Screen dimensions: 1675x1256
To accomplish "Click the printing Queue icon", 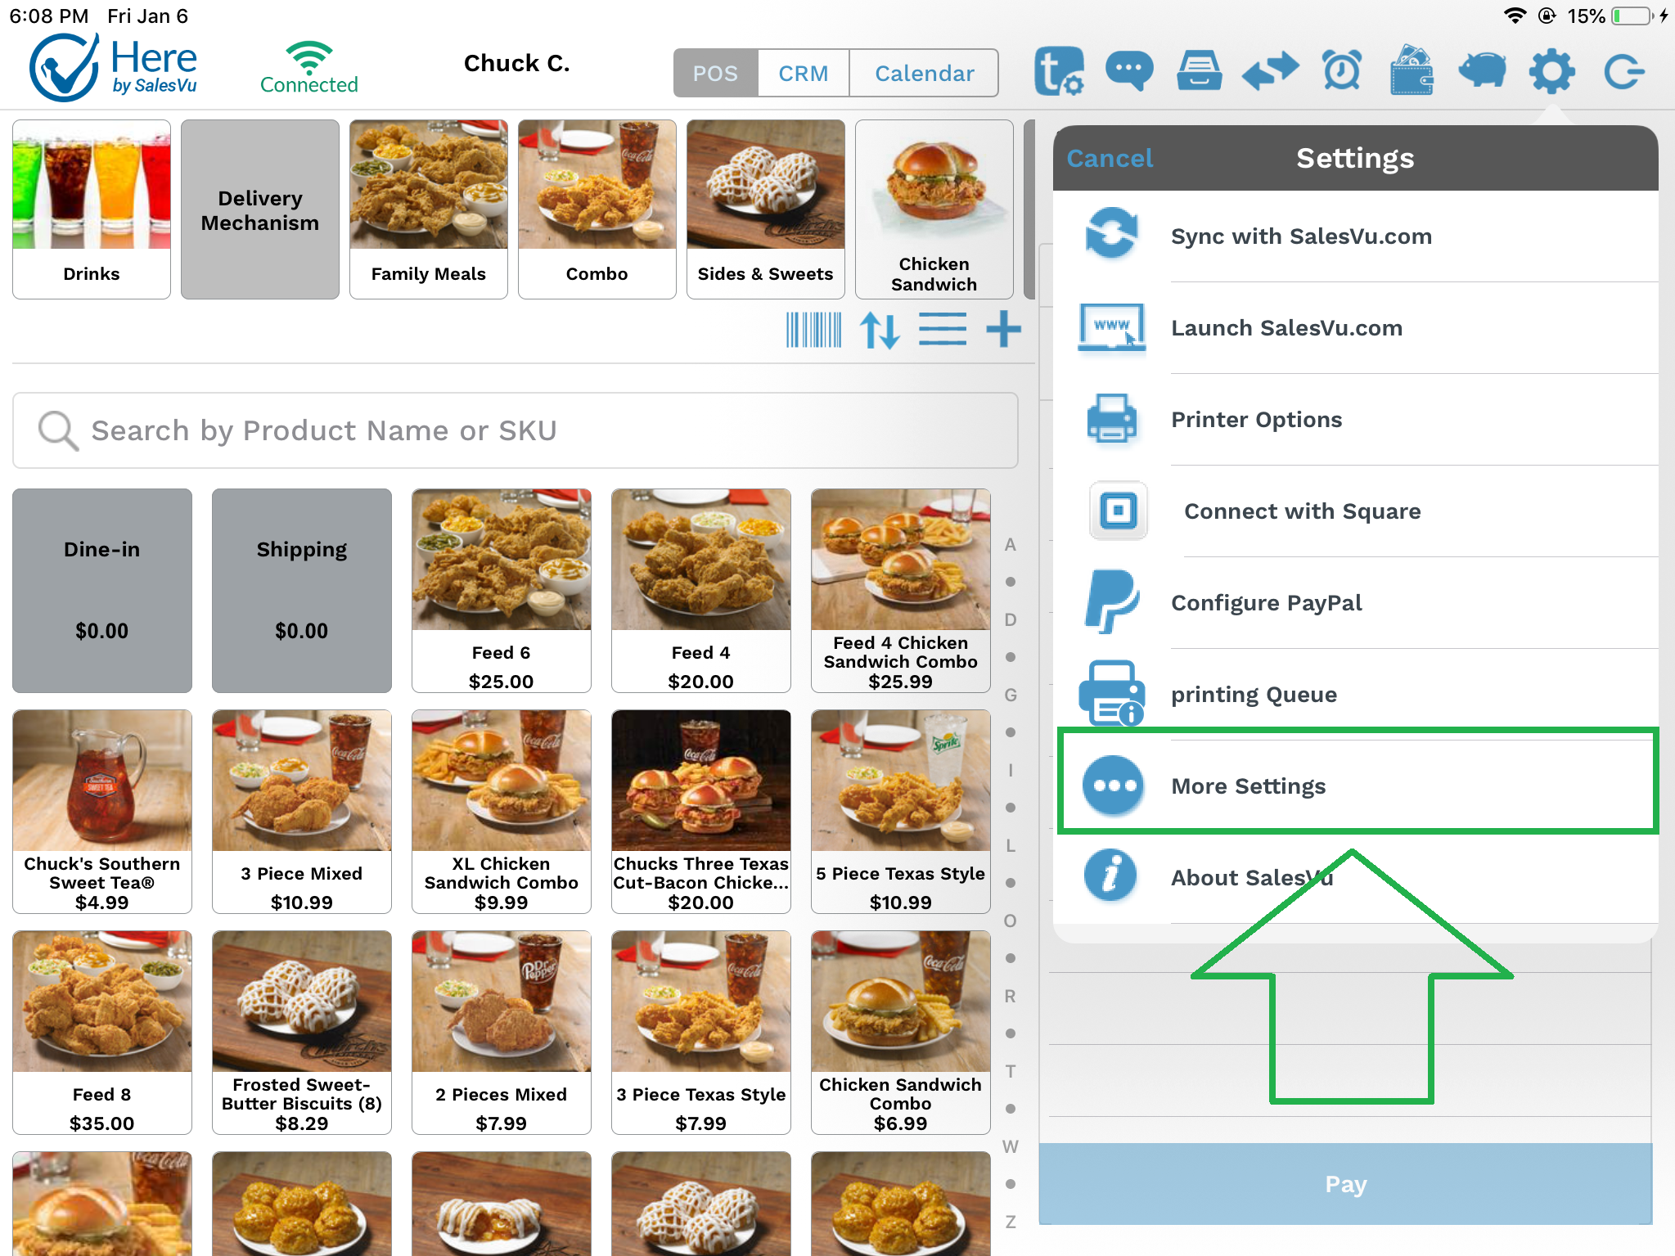I will pos(1110,693).
